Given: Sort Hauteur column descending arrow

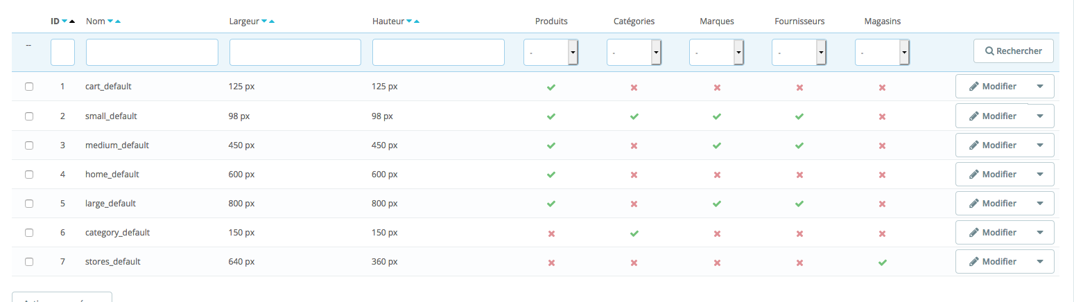Looking at the screenshot, I should [408, 21].
